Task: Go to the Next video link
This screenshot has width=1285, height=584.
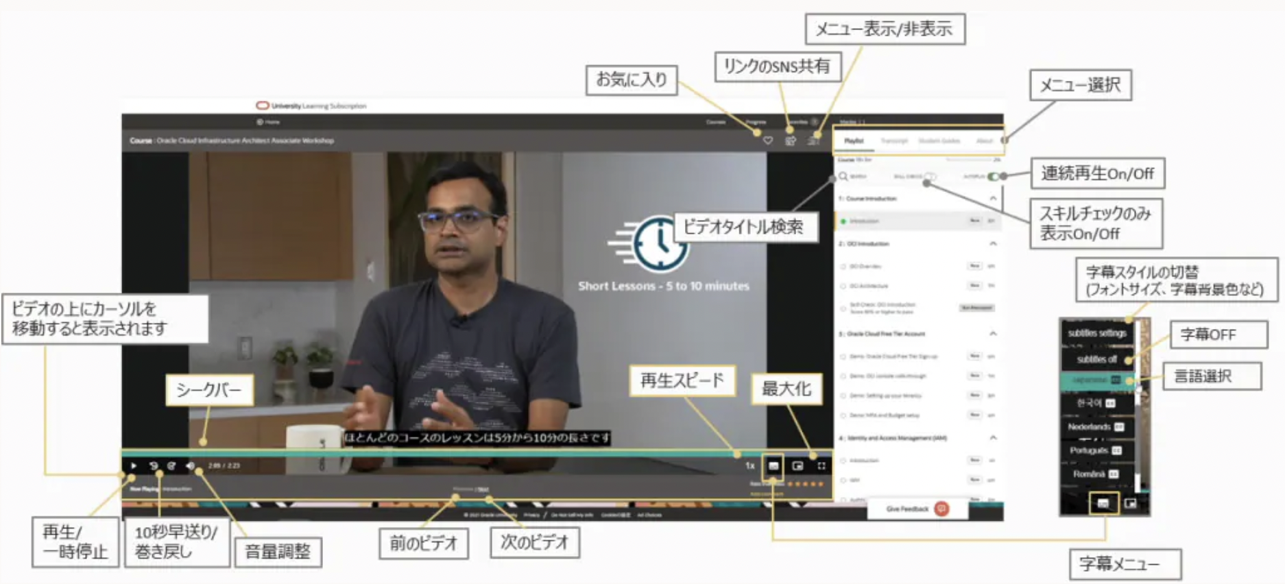Action: click(484, 489)
